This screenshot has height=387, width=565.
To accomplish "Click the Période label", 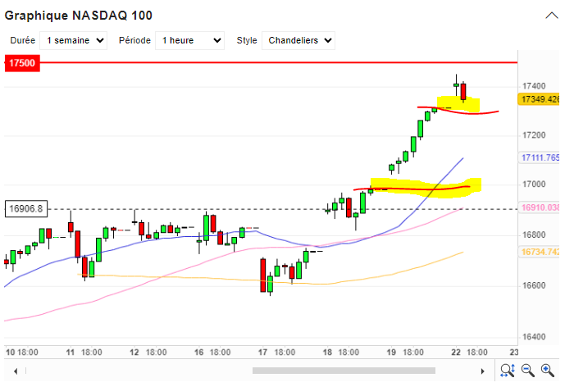I will (x=134, y=40).
